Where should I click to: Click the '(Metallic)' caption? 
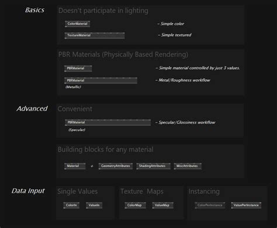[73, 87]
